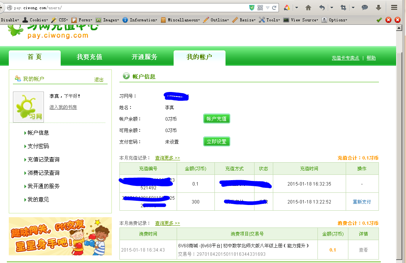Viewport: 406px width, 263px height.
Task: Click the 立即设置 payment password button
Action: (217, 142)
